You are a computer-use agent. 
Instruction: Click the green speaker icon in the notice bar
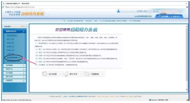coord(64,21)
